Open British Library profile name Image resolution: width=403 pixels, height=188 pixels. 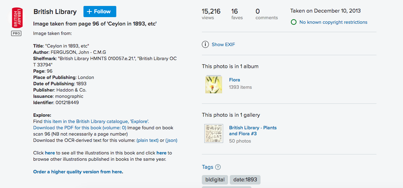click(55, 12)
